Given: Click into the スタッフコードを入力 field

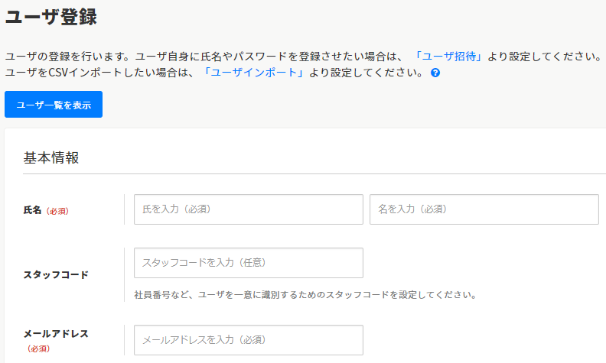Looking at the screenshot, I should pyautogui.click(x=248, y=263).
